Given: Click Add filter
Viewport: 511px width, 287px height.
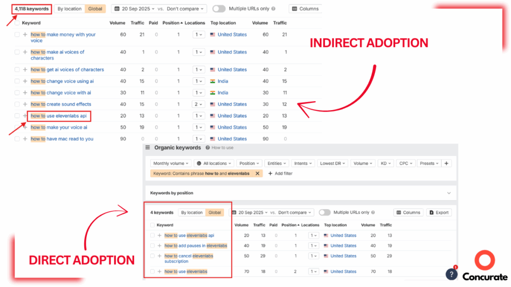Looking at the screenshot, I should point(280,173).
